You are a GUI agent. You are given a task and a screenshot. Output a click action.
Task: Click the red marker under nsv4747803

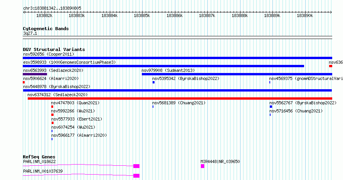click(52, 107)
